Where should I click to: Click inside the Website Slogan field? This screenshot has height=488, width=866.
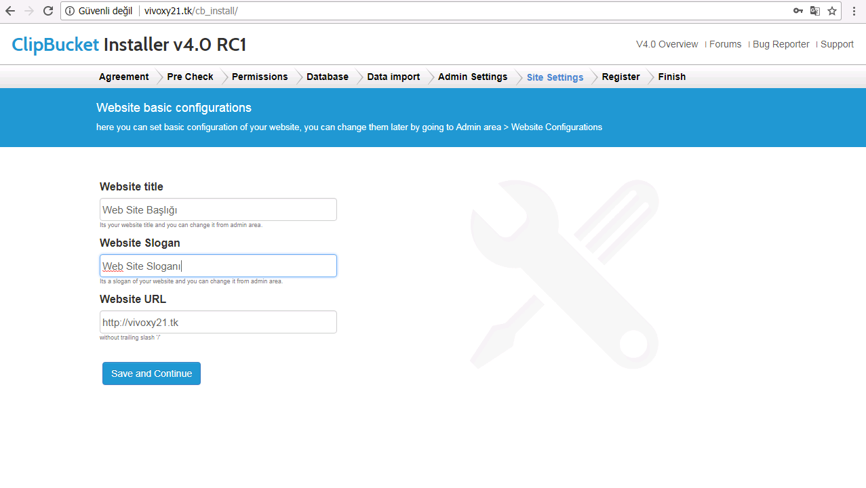(x=218, y=266)
